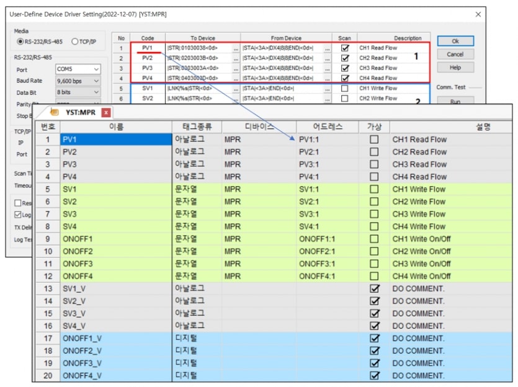Click the YST:MPR tab folder icon
Image resolution: width=518 pixels, height=387 pixels.
point(55,112)
